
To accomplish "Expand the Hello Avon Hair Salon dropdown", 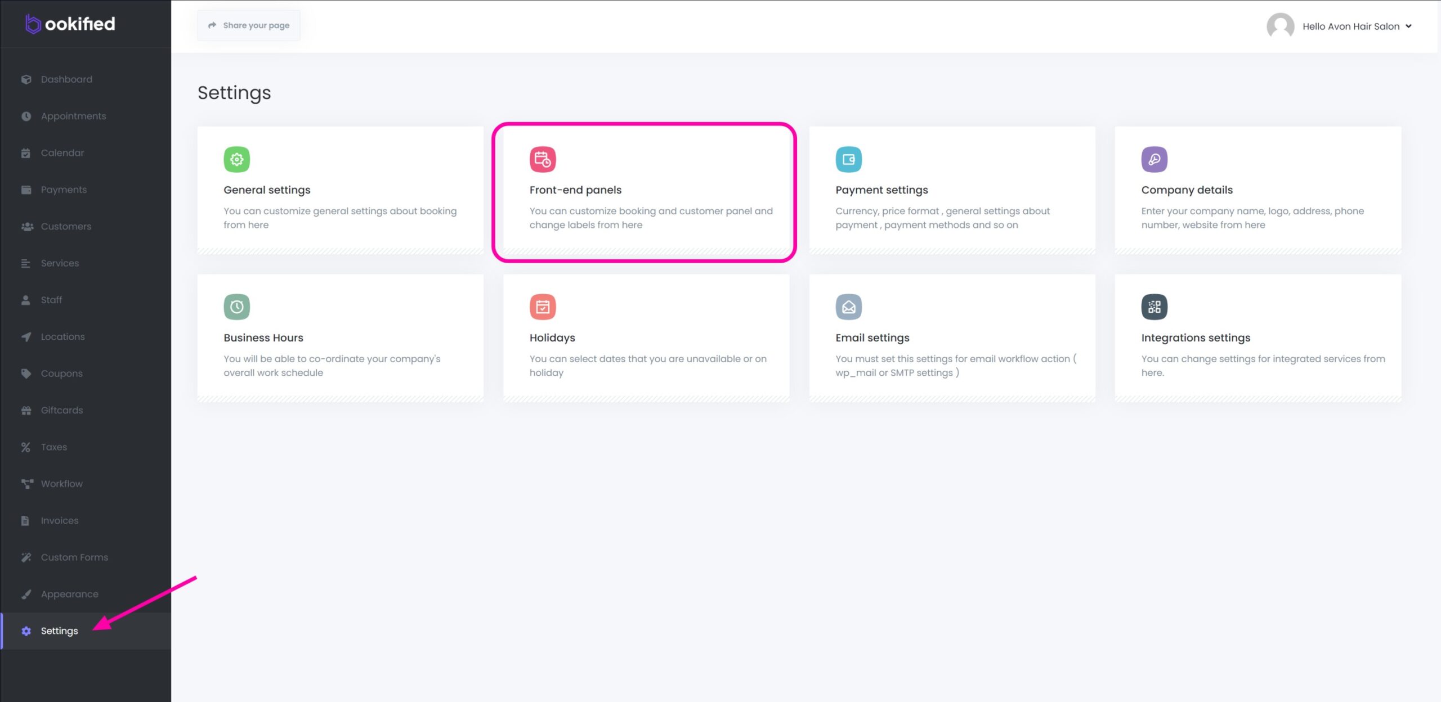I will click(x=1408, y=26).
